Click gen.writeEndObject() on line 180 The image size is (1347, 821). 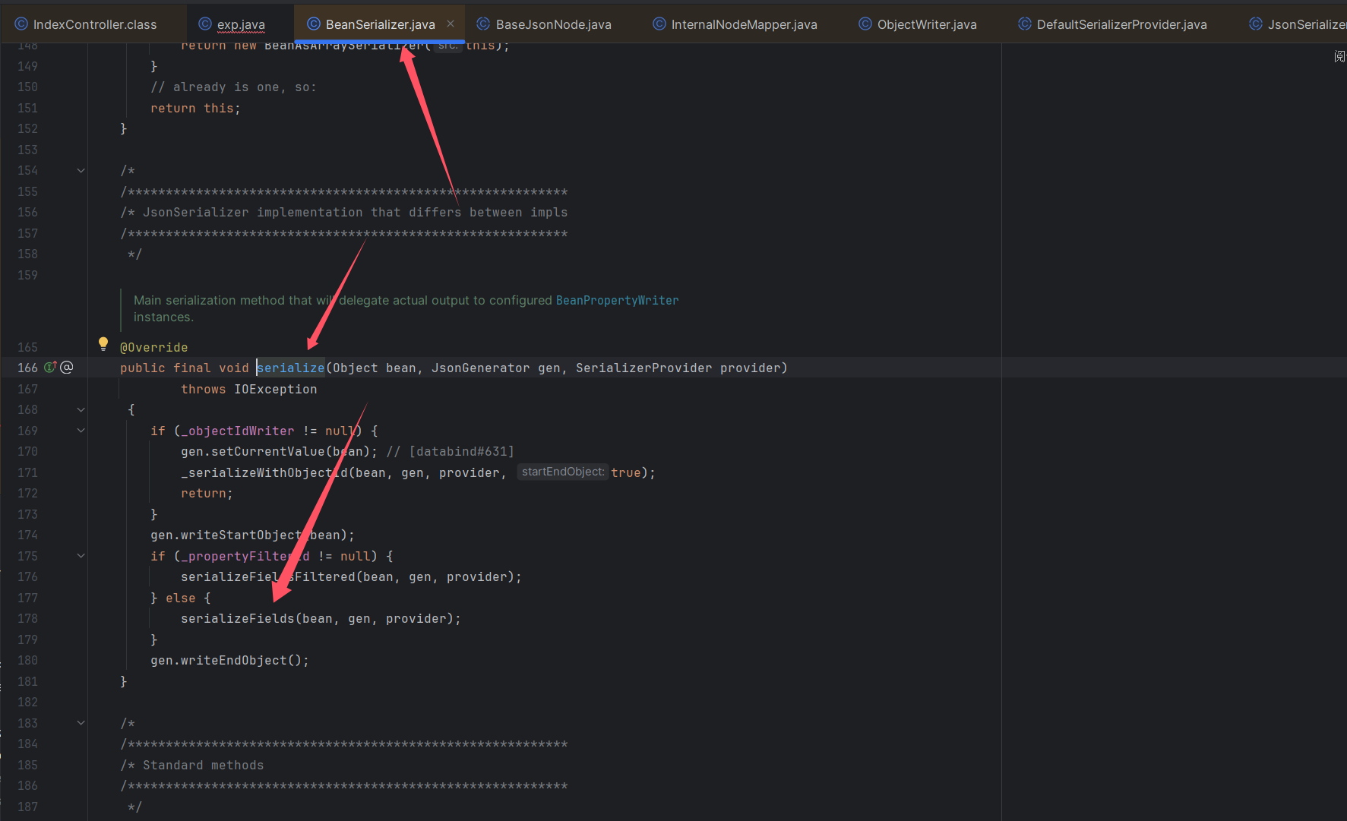229,661
